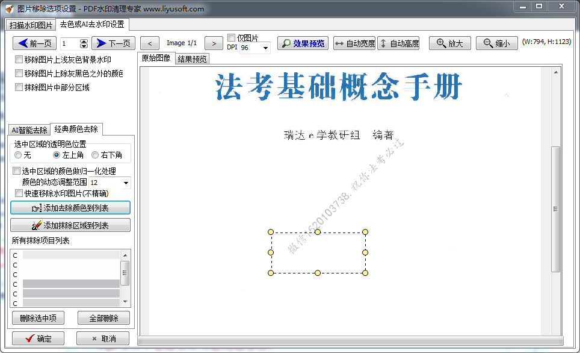Fit image with 自动宽度 auto width
This screenshot has height=353, width=580.
pyautogui.click(x=354, y=43)
